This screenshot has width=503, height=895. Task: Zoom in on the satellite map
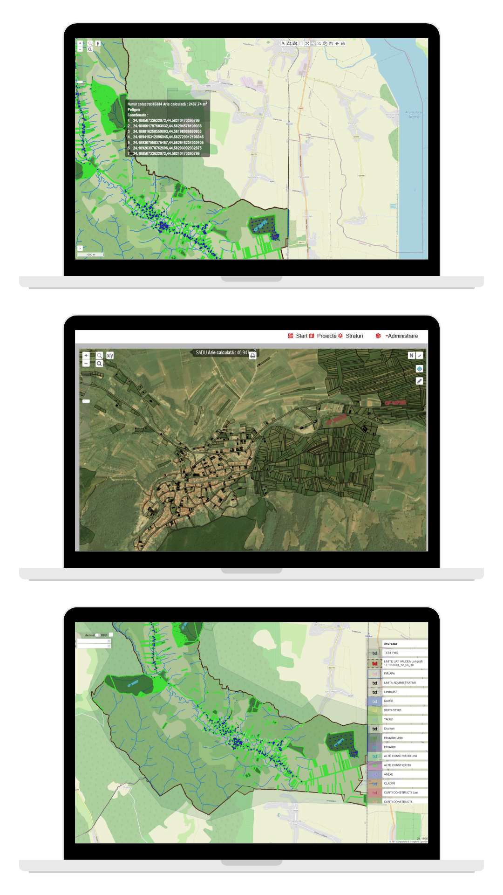(86, 355)
